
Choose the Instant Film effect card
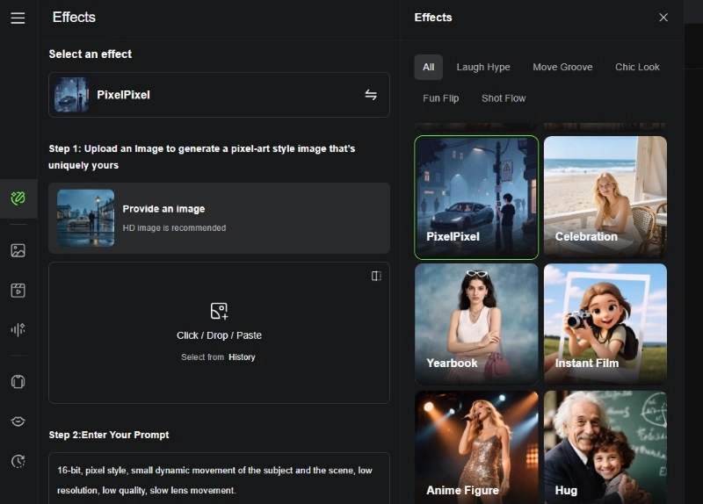(x=605, y=324)
